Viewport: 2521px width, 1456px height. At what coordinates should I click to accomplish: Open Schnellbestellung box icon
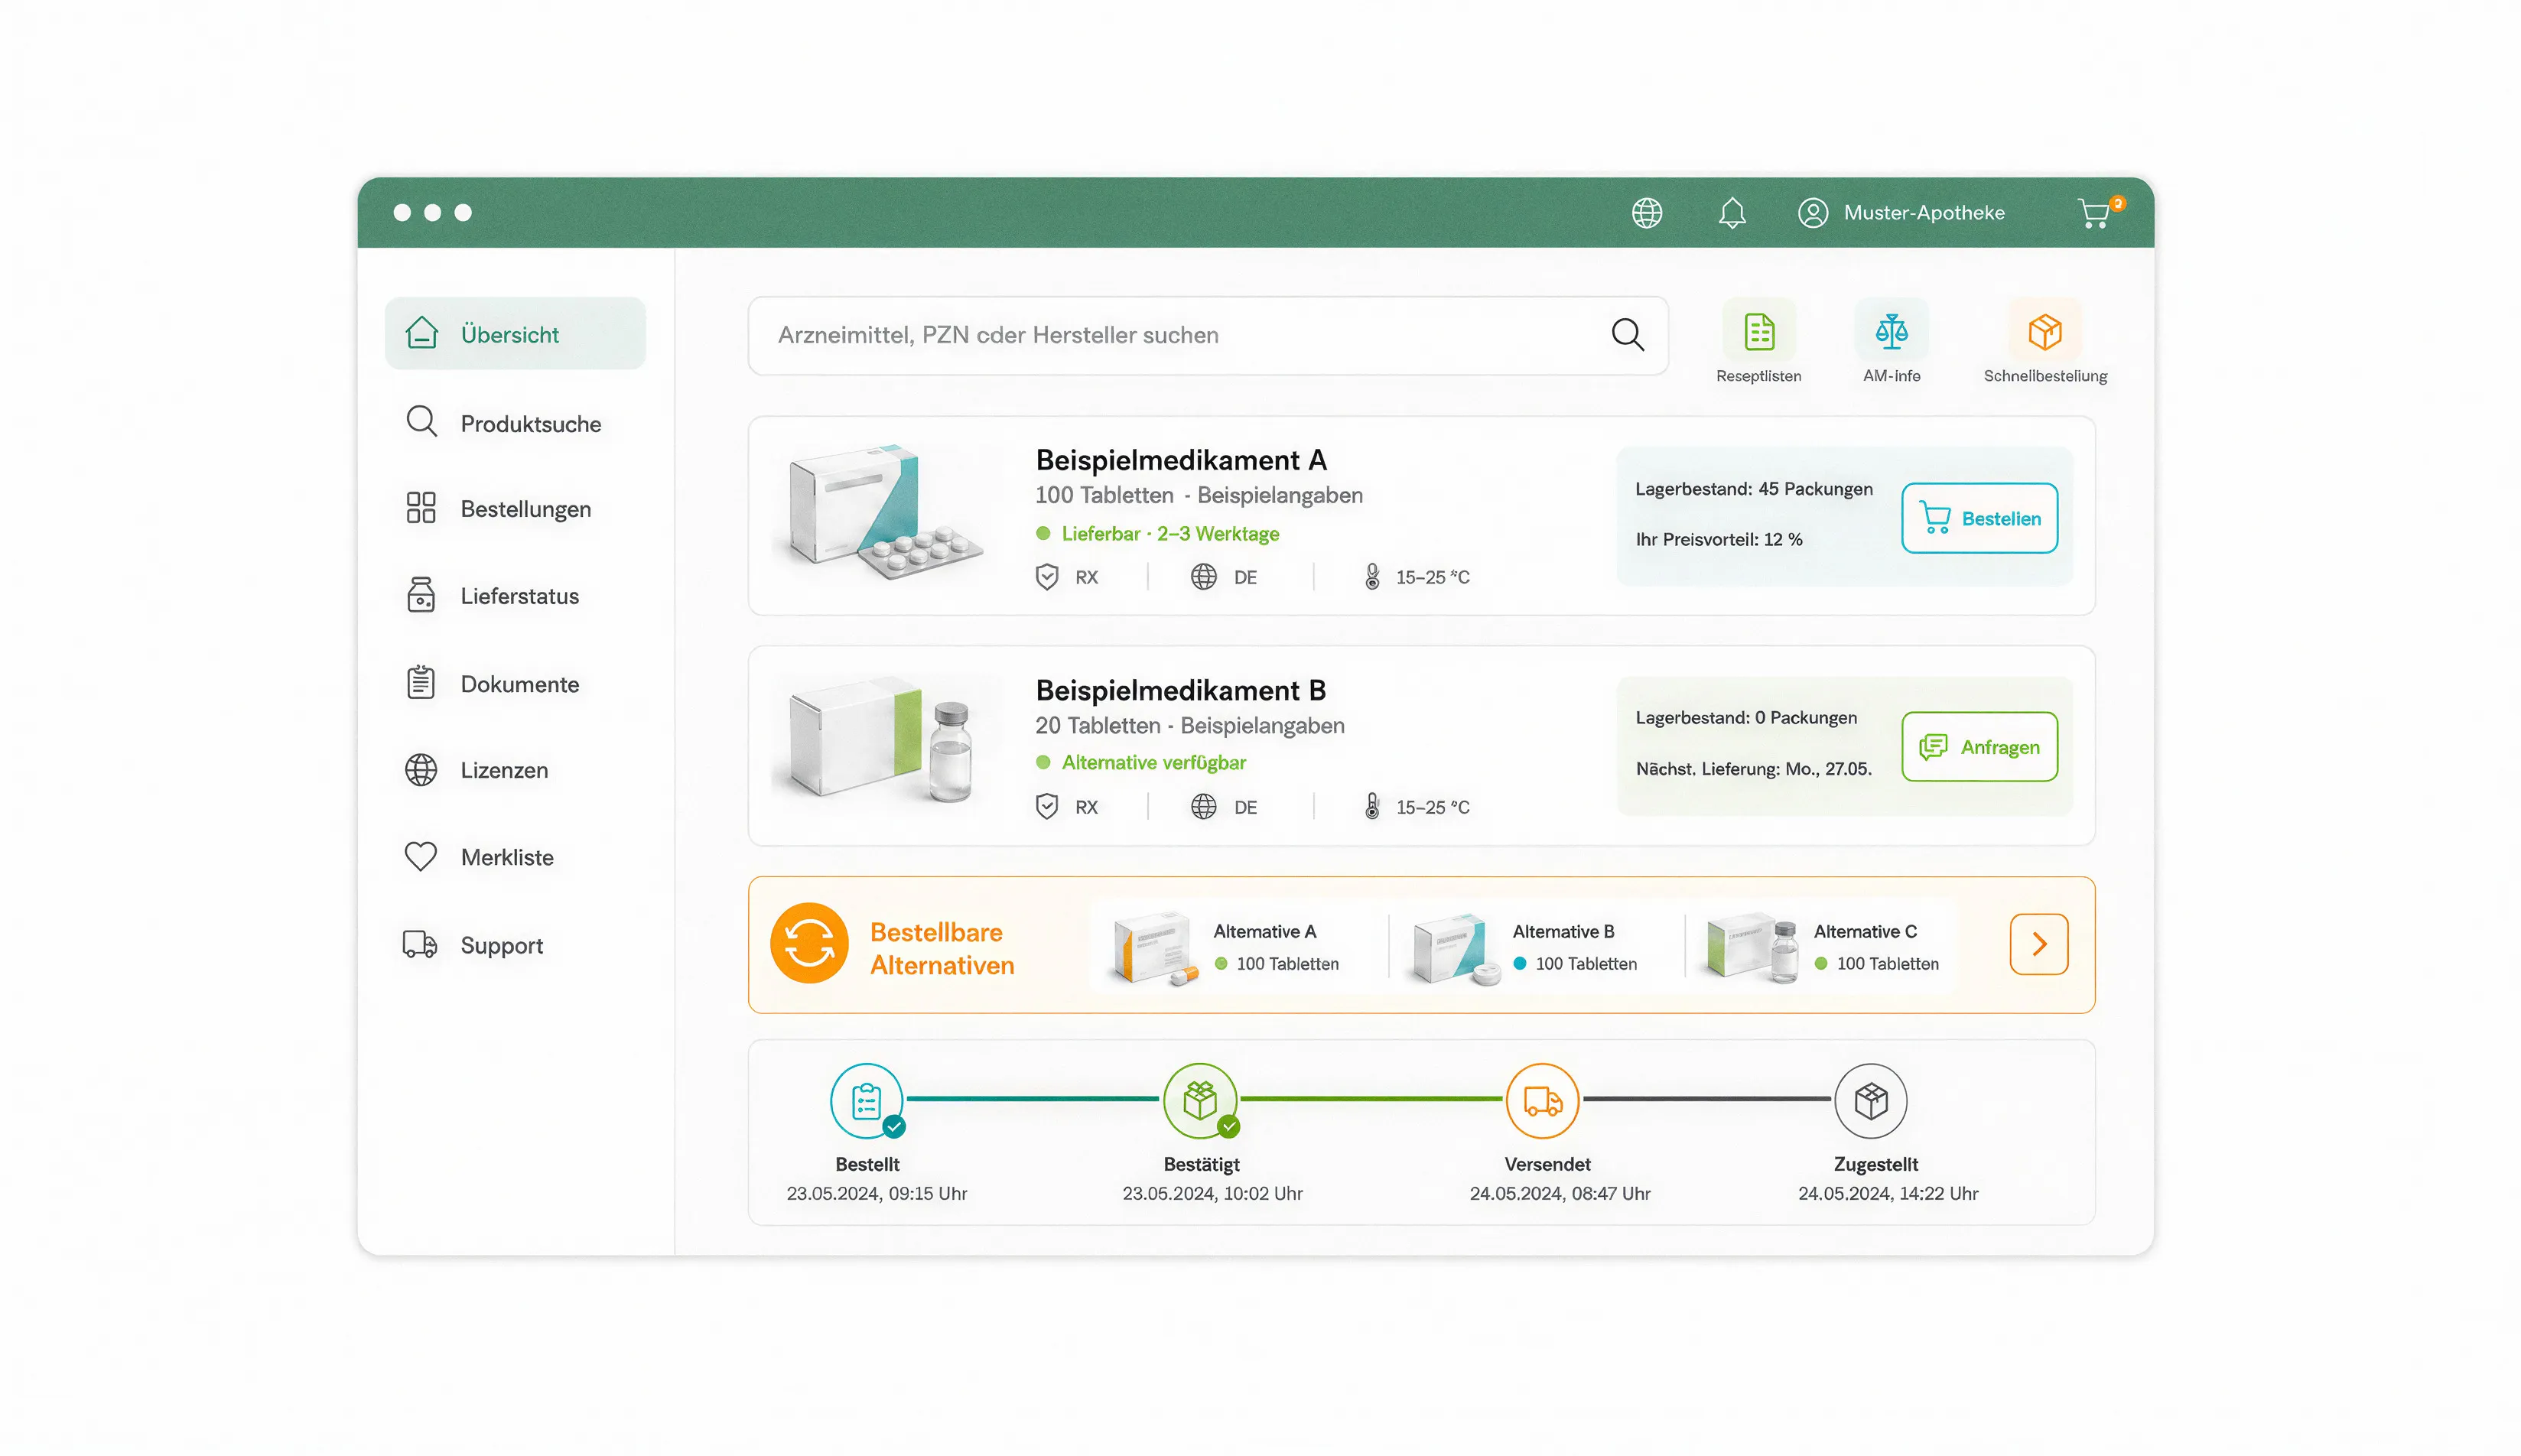pos(2044,331)
